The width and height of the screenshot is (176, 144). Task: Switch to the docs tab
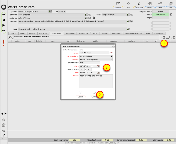[x=148, y=34]
